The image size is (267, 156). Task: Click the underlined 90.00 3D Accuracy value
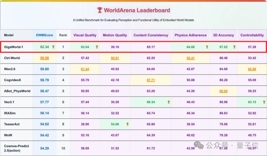223,91
